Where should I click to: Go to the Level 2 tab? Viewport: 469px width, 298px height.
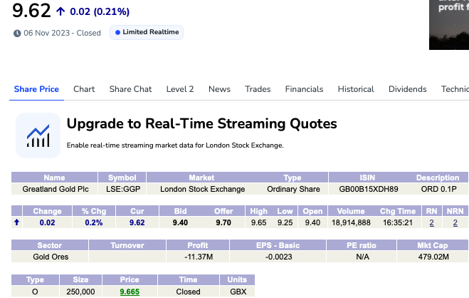click(180, 89)
